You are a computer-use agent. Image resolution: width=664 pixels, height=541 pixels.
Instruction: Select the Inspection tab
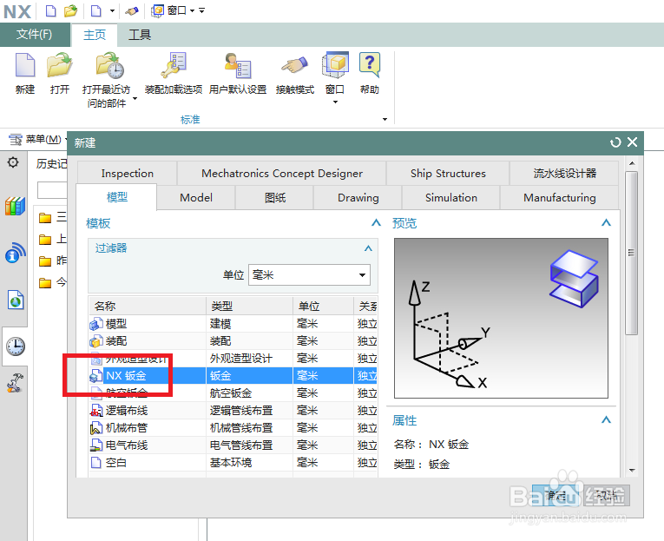pyautogui.click(x=128, y=174)
